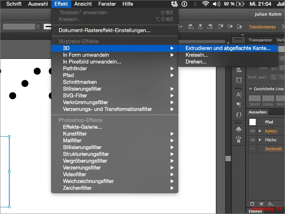This screenshot has width=285, height=214.
Task: Open the Kunstfilter submenu
Action: point(115,134)
